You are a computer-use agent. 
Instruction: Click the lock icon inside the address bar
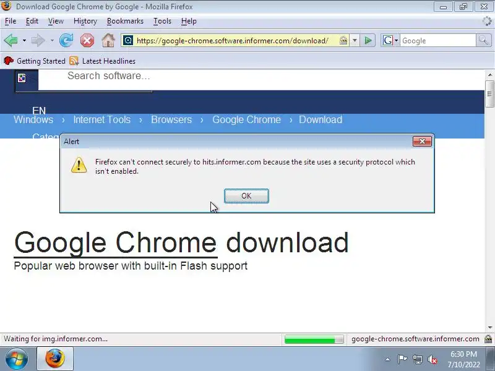[343, 40]
